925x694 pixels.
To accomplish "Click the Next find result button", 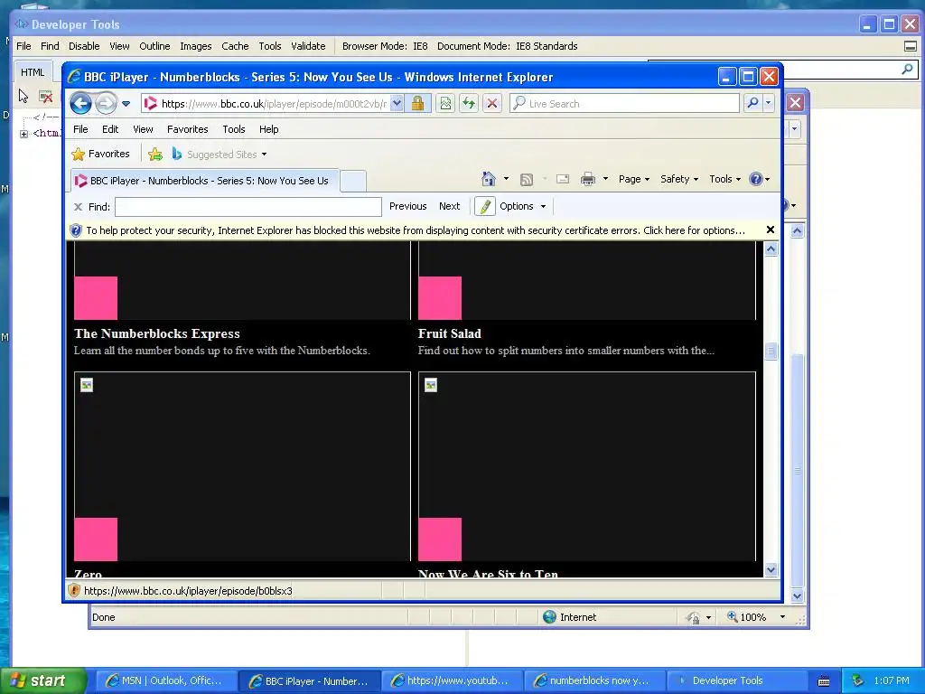I will click(x=450, y=206).
